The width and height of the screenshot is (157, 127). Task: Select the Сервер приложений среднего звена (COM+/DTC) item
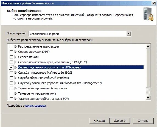click(52, 62)
